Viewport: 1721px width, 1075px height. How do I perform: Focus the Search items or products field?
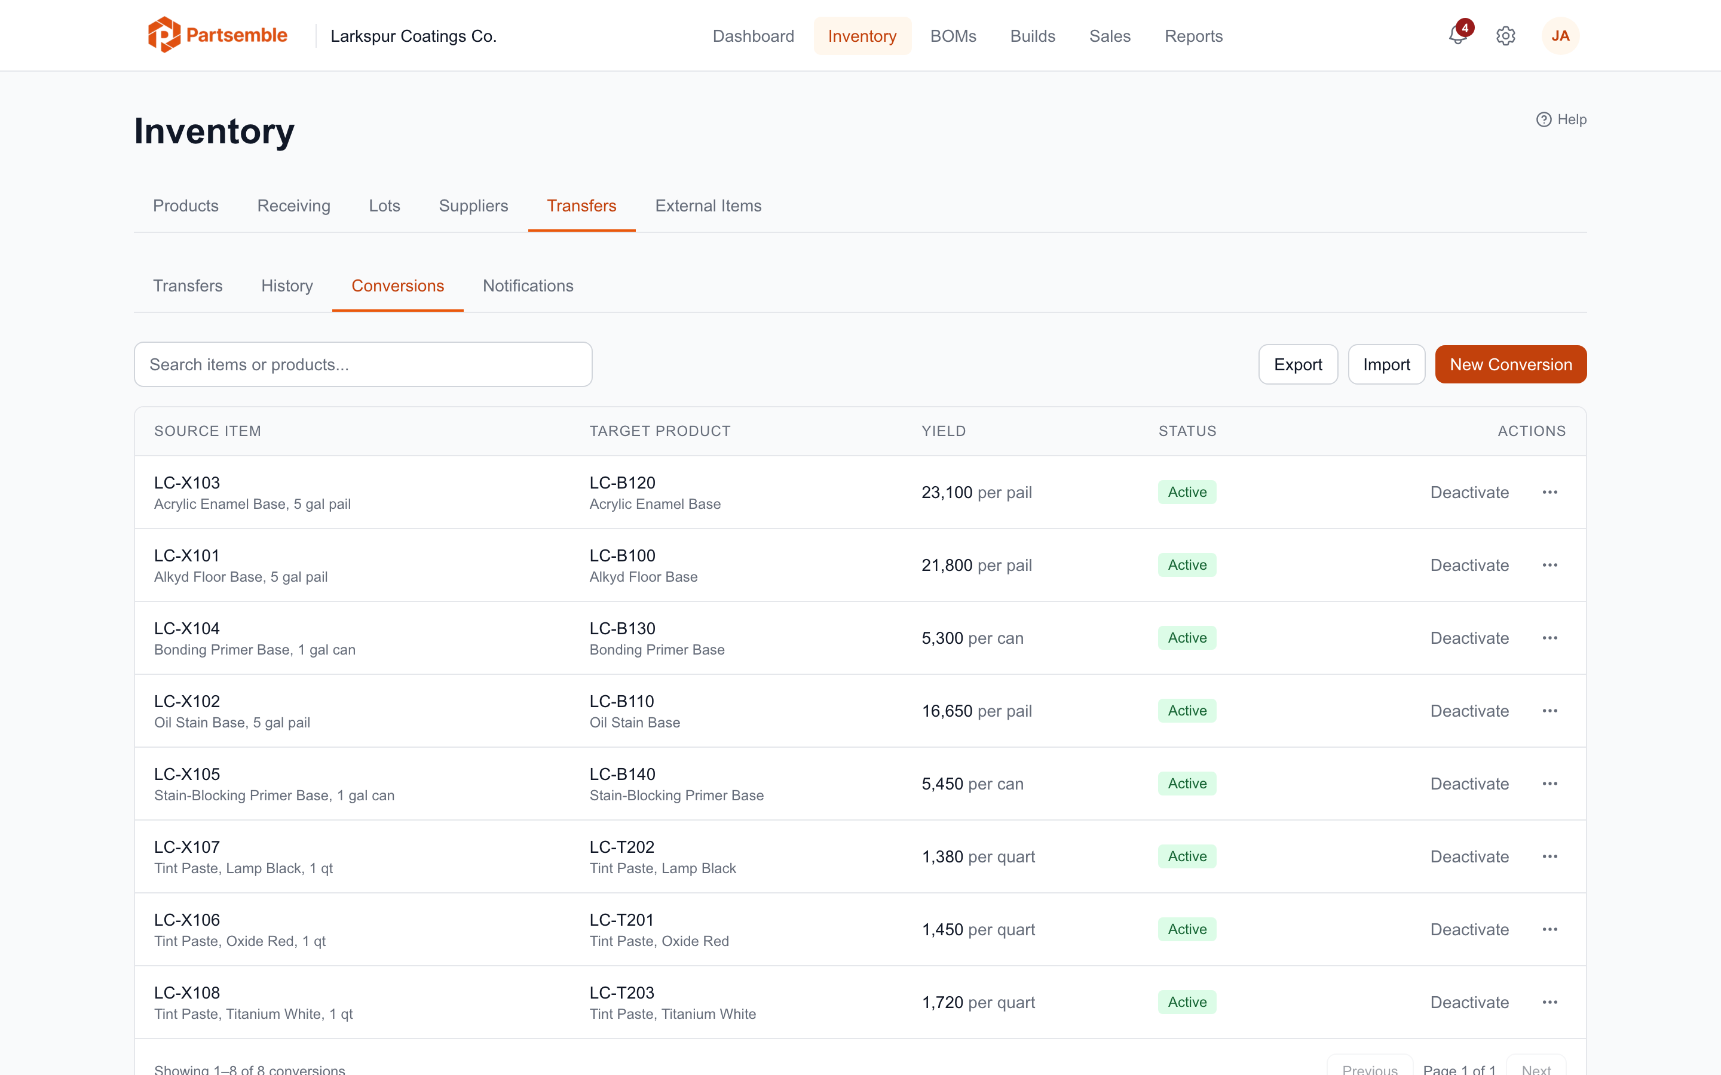[363, 364]
